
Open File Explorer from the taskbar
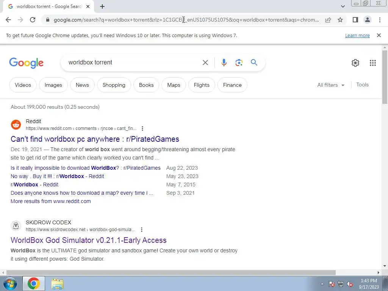pos(57,284)
